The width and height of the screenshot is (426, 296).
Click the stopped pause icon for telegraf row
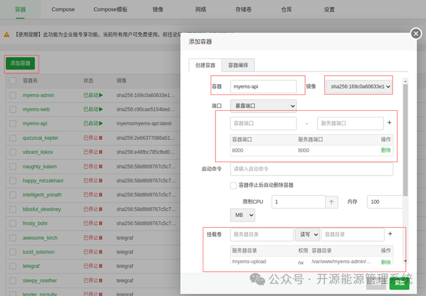pyautogui.click(x=101, y=266)
